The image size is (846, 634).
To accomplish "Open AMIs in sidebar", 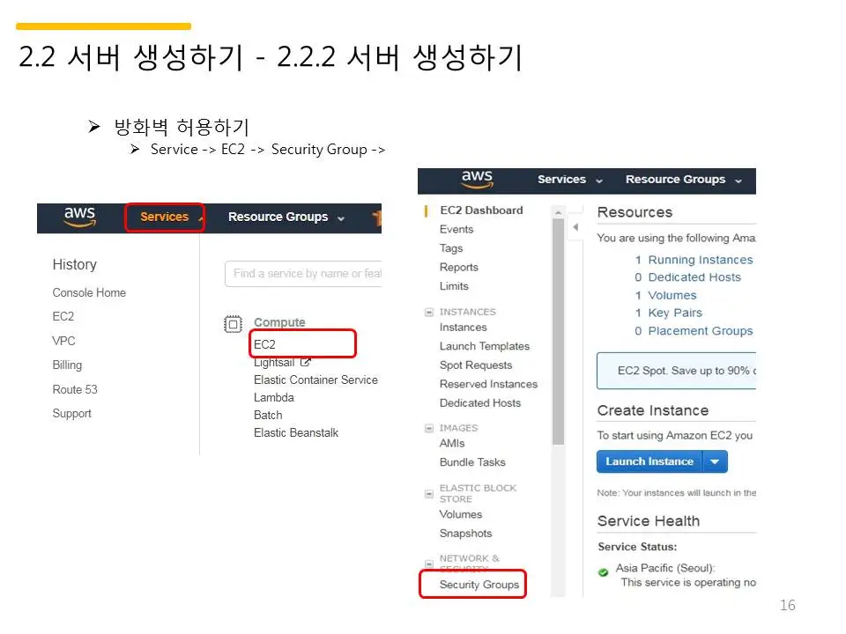I will [x=452, y=443].
